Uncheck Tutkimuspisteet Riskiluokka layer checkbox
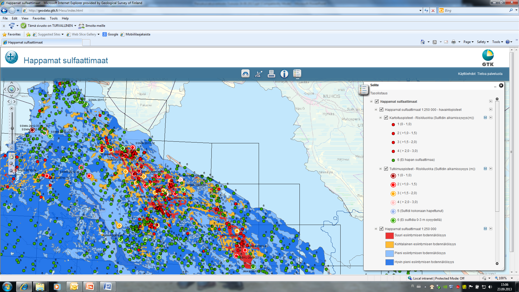 [386, 169]
